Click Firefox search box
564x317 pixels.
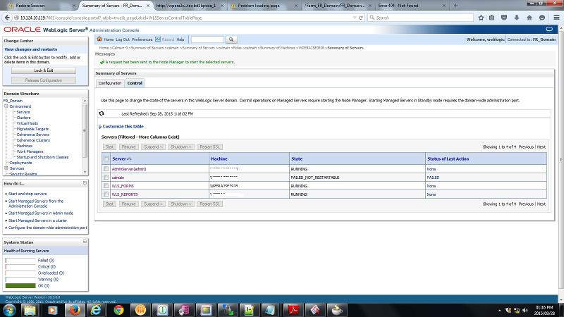click(x=421, y=18)
